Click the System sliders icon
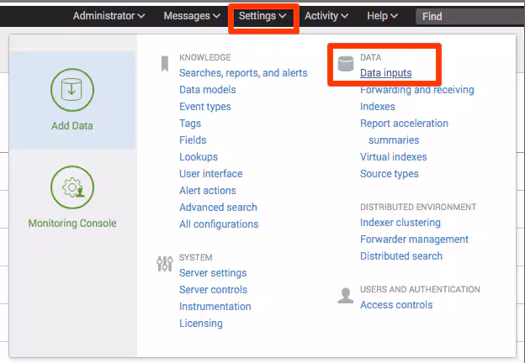The height and width of the screenshot is (363, 525). (x=165, y=264)
